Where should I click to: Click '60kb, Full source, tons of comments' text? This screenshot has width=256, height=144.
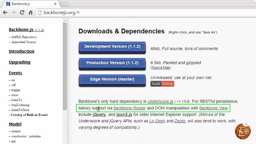(x=184, y=49)
